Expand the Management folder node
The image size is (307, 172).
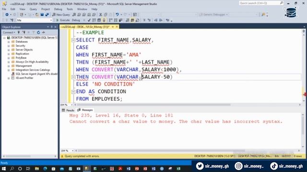(x=9, y=66)
